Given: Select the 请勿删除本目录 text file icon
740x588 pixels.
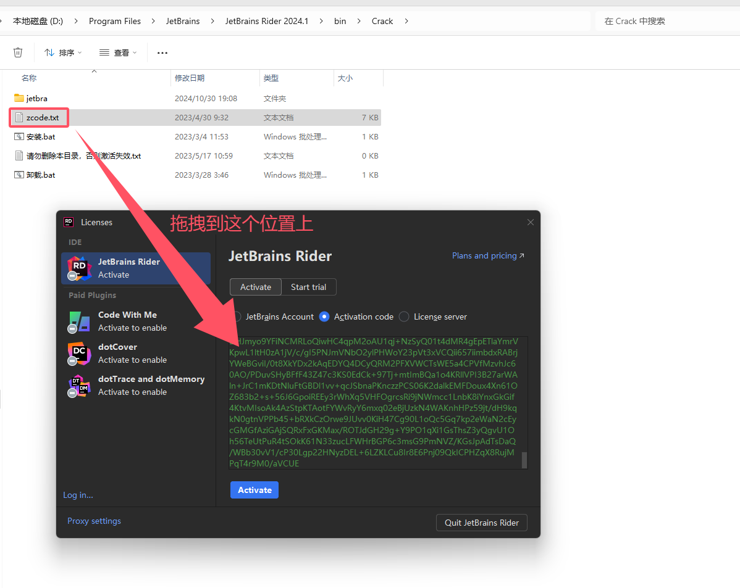Looking at the screenshot, I should [x=19, y=155].
